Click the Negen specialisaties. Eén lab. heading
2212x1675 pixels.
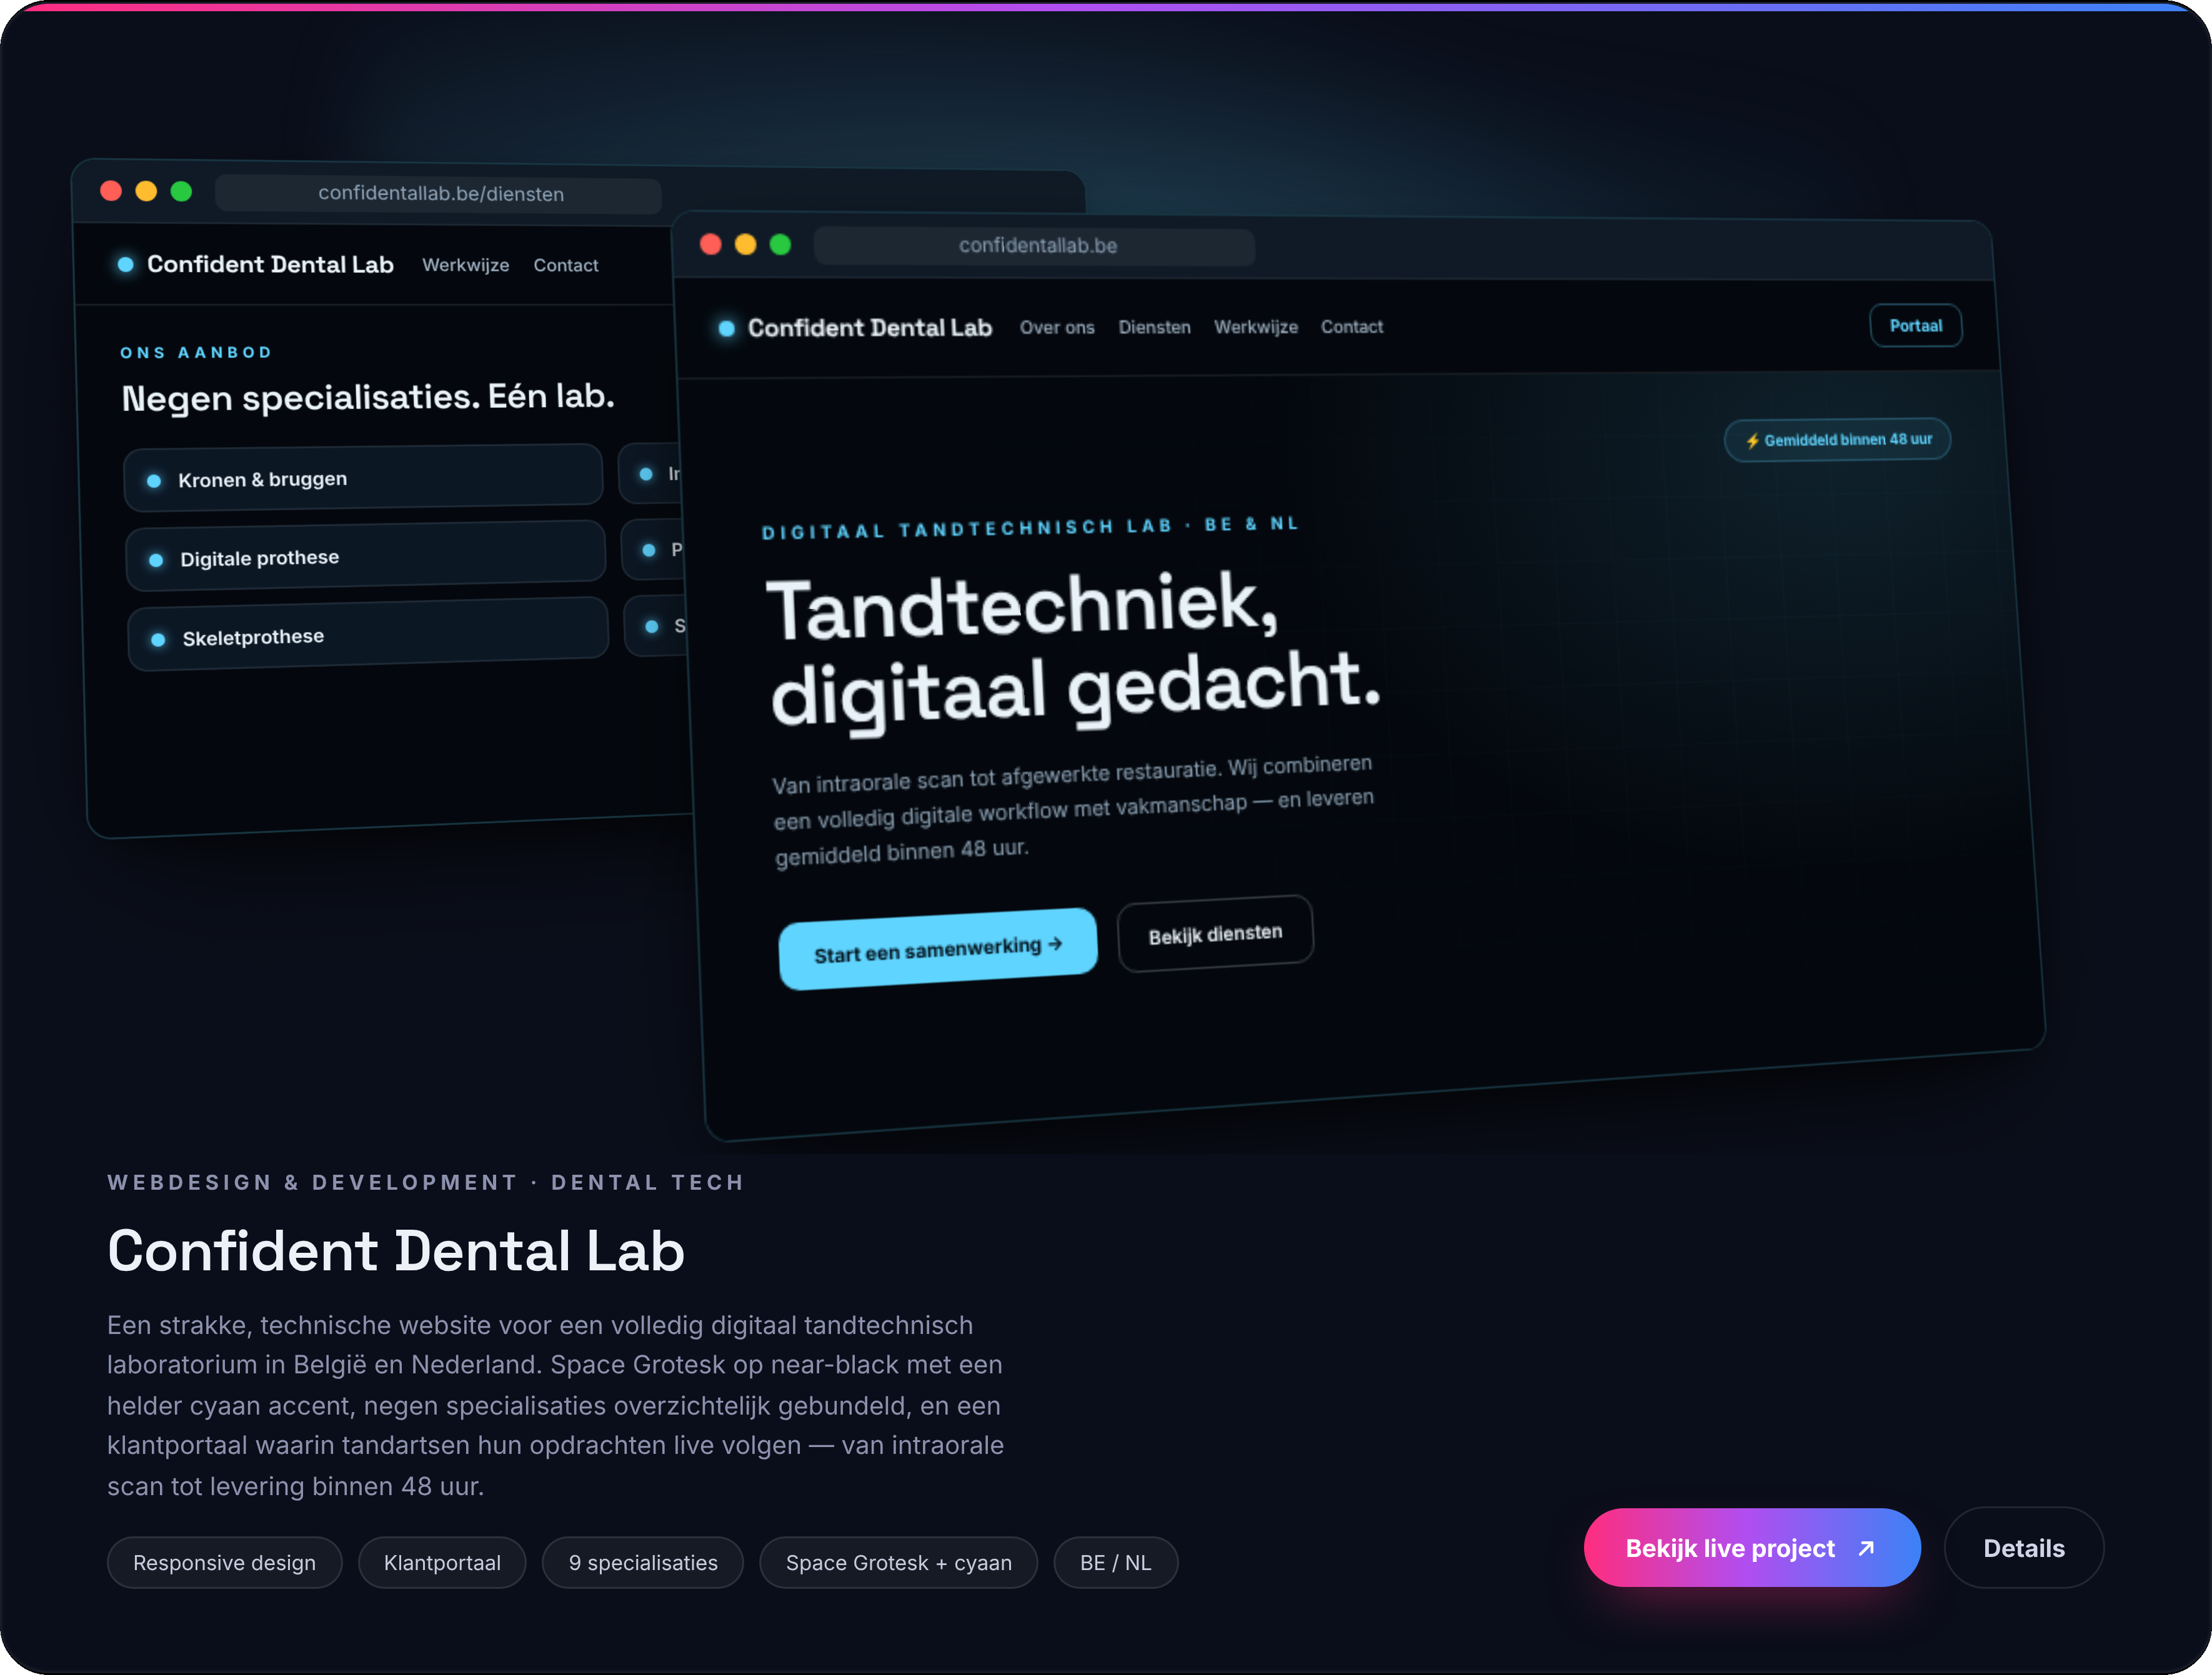(x=368, y=397)
